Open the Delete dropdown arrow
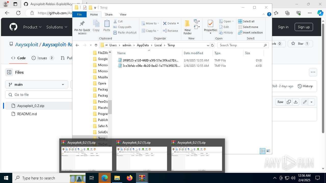This screenshot has width=326, height=183. coord(178,23)
